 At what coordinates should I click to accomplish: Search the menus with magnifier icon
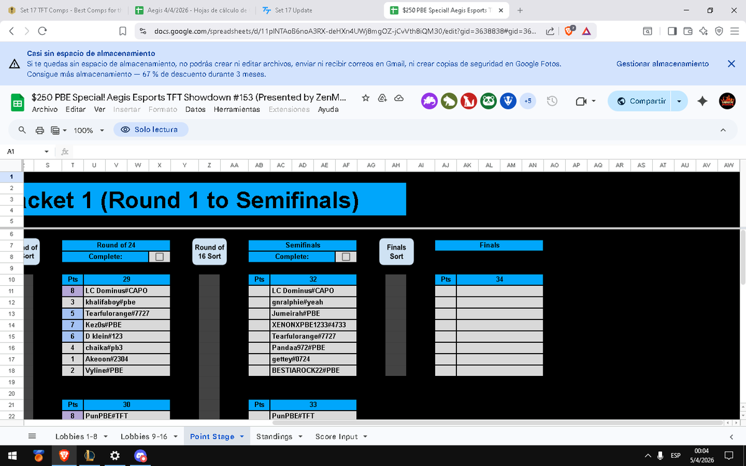click(x=22, y=130)
